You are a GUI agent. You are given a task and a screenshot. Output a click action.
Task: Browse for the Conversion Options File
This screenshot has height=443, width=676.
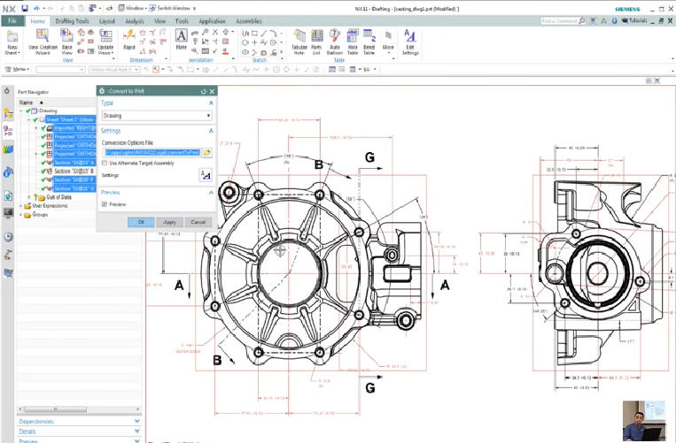pyautogui.click(x=207, y=153)
